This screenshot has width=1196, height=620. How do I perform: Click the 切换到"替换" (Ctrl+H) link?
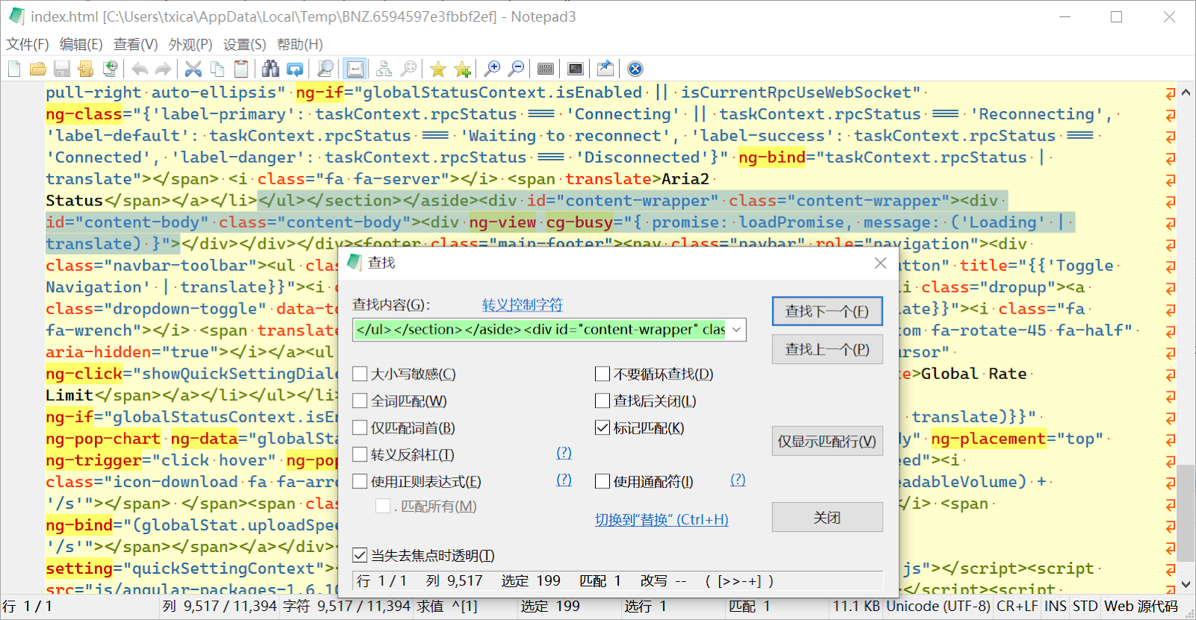(662, 520)
